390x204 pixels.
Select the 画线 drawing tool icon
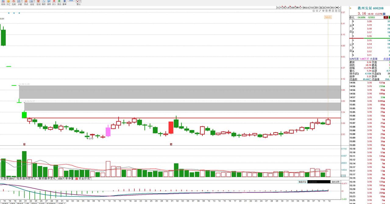tap(38, 3)
